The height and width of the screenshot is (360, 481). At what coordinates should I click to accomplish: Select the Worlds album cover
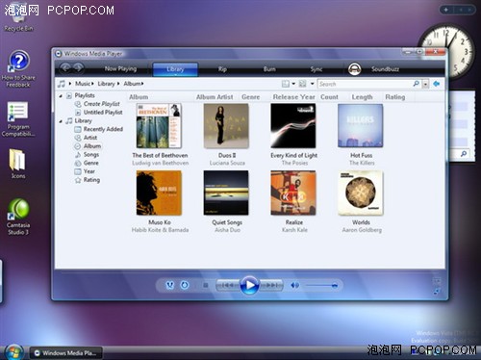361,193
